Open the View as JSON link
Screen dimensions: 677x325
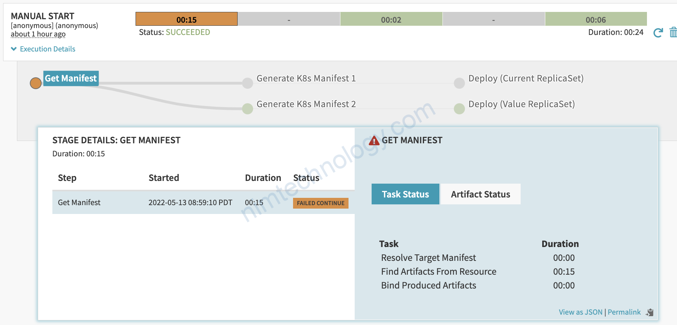click(580, 312)
